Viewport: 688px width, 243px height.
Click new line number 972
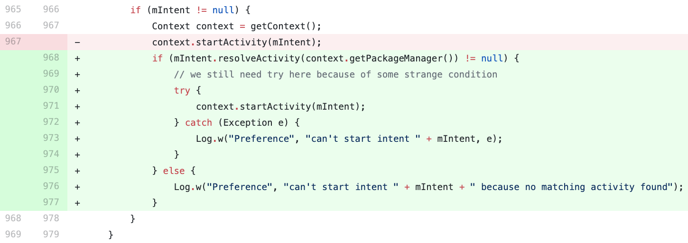(51, 122)
